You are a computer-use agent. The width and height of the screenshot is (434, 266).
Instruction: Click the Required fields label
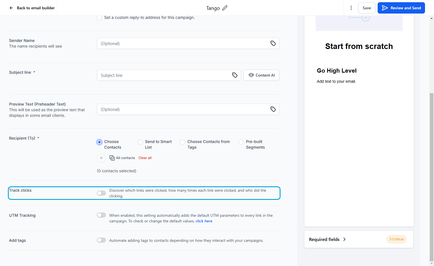324,239
